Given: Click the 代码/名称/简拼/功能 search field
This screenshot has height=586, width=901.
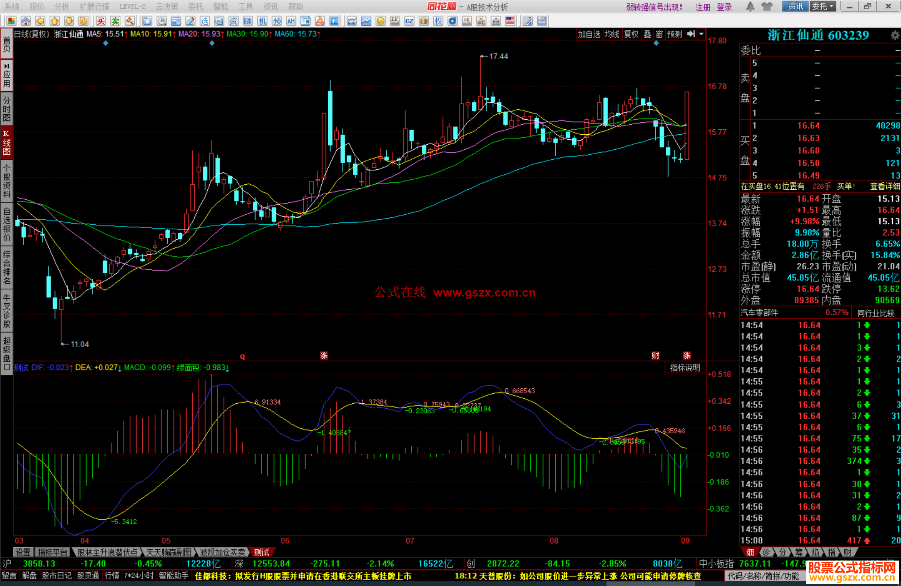Looking at the screenshot, I should (x=763, y=576).
